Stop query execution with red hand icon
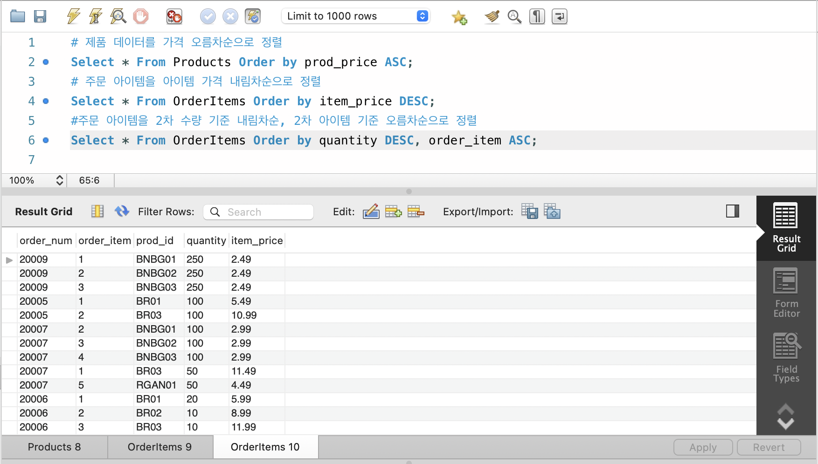Image resolution: width=818 pixels, height=464 pixels. click(x=140, y=16)
